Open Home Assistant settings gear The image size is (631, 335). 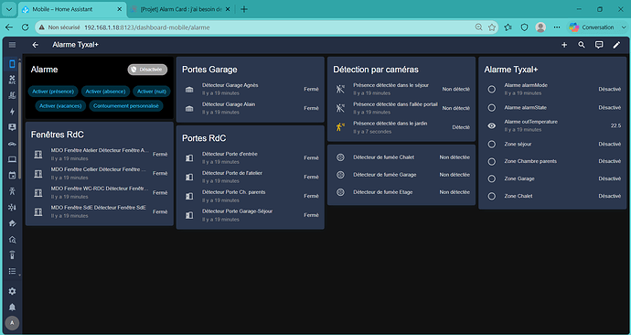[12, 291]
